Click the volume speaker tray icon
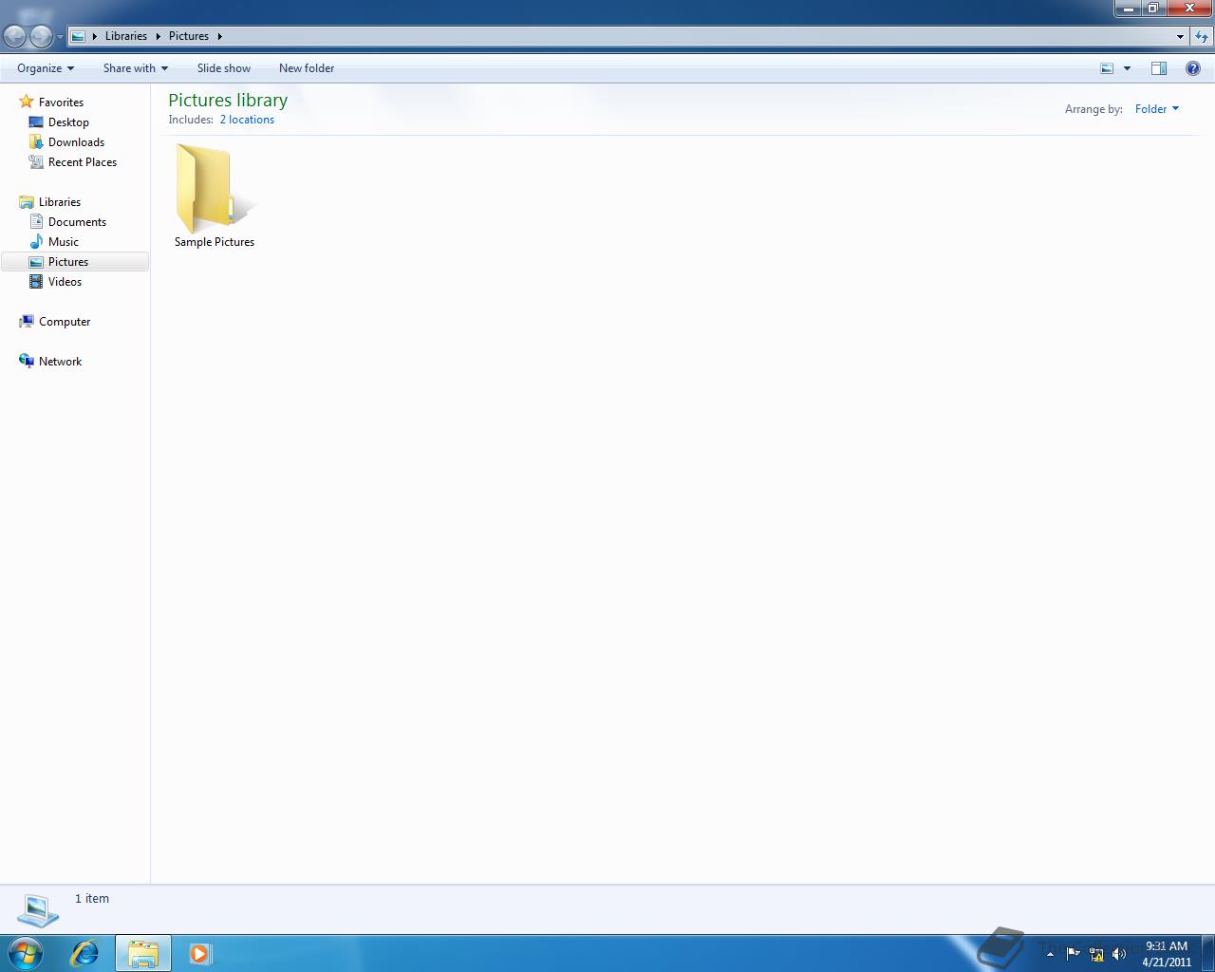Image resolution: width=1215 pixels, height=972 pixels. coord(1119,954)
